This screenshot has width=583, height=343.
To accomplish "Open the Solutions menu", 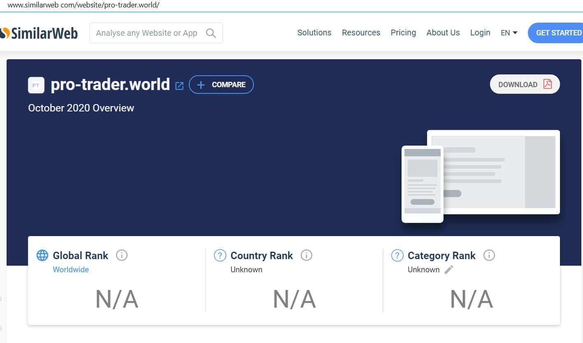I will 314,32.
